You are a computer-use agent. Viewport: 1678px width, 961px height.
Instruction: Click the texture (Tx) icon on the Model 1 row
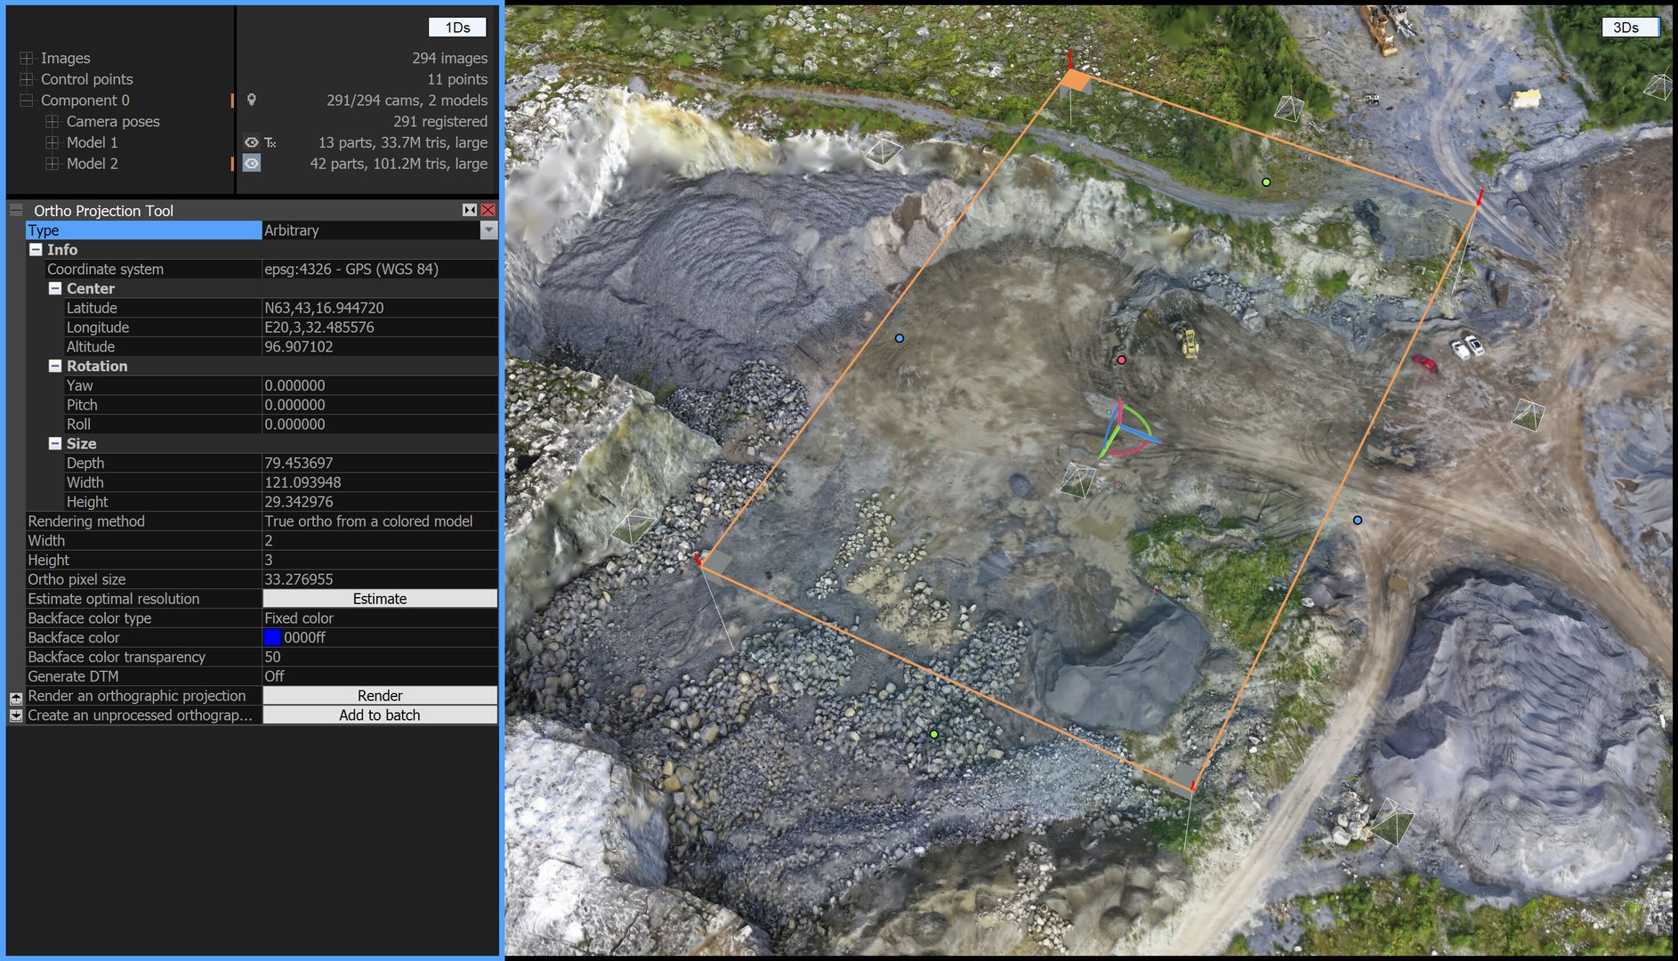270,142
